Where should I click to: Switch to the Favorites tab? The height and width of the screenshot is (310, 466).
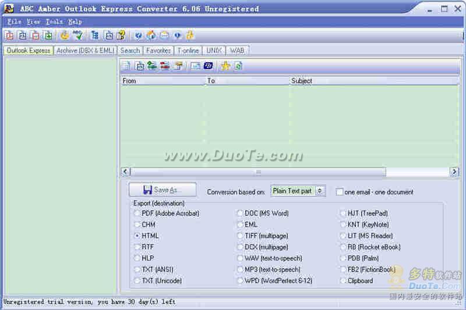tap(158, 51)
